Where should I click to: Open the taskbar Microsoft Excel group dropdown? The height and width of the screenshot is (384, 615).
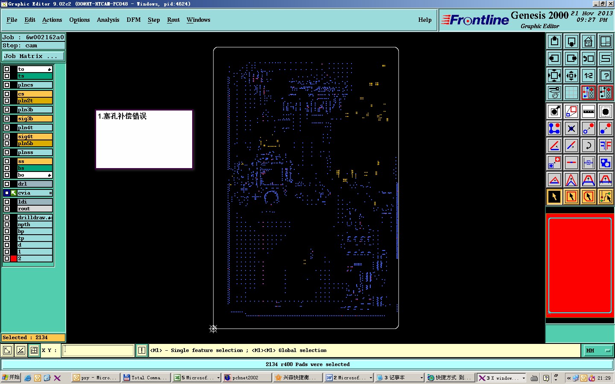(x=218, y=378)
